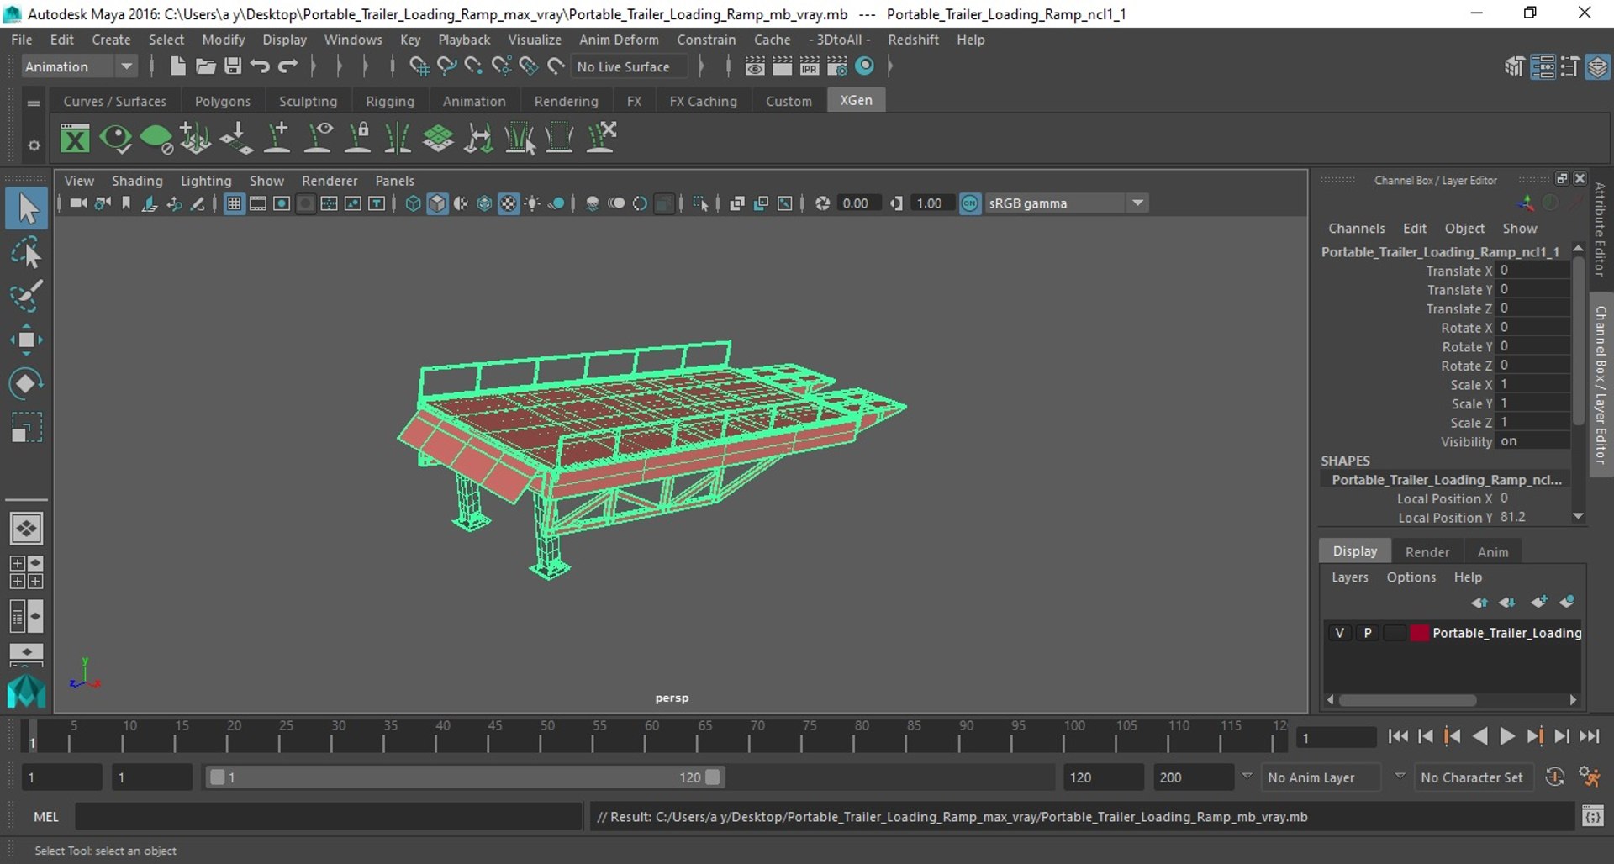Click the IPR render icon

(x=810, y=66)
